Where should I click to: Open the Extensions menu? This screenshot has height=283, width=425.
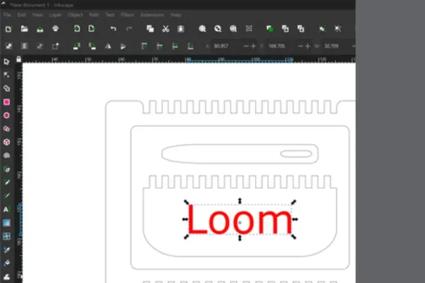[152, 15]
